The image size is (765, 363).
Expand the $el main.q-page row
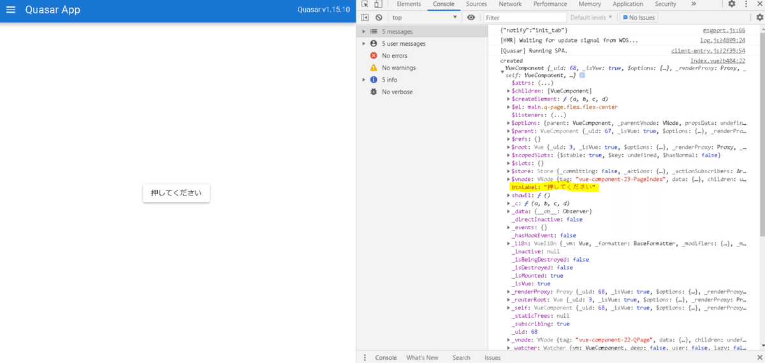509,107
